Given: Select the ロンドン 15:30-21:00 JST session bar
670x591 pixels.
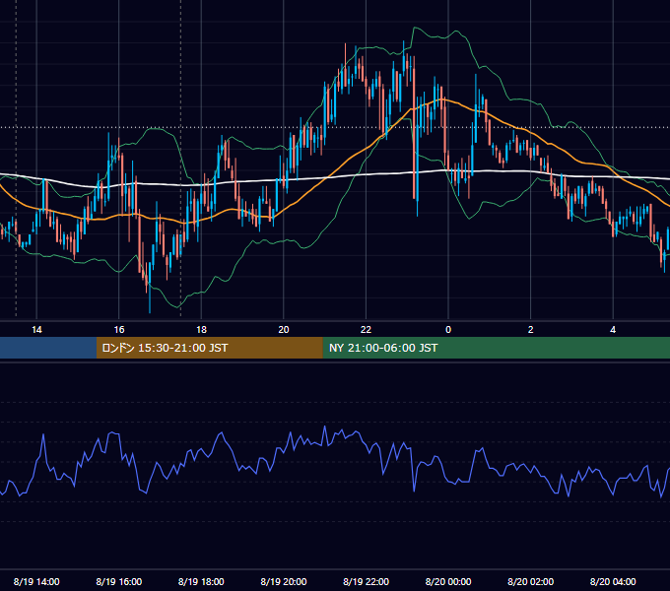Looking at the screenshot, I should click(209, 348).
